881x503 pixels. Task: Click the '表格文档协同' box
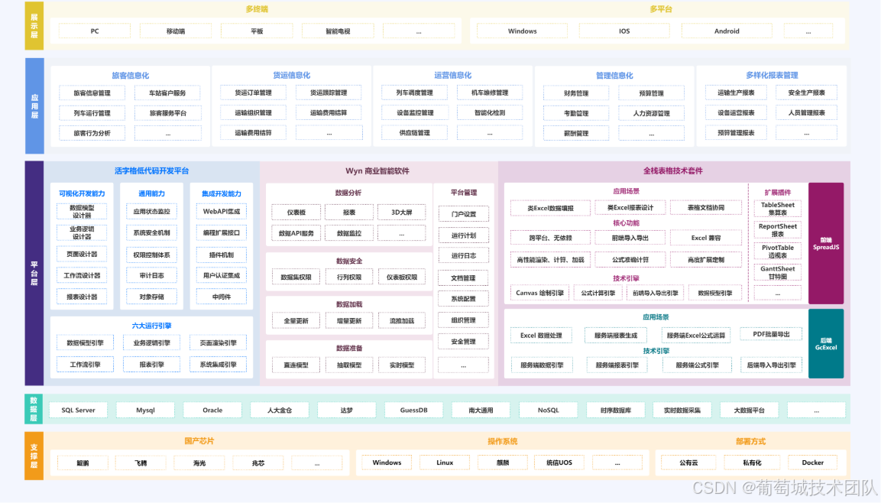706,207
